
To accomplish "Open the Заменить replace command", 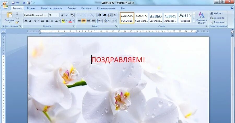I will (x=217, y=18).
